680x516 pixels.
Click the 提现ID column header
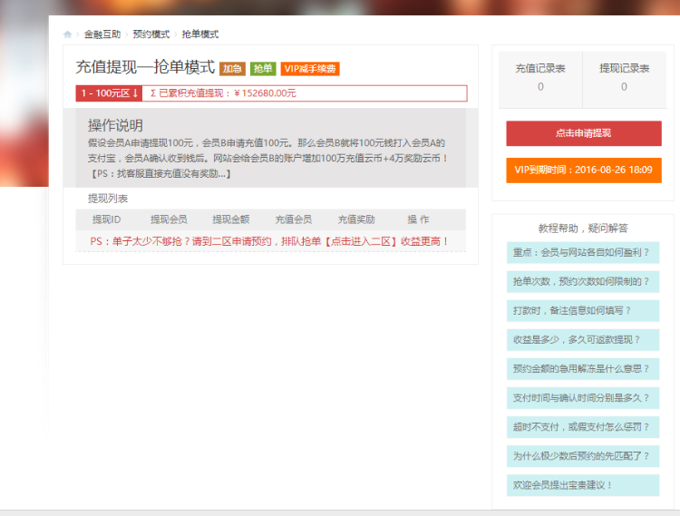[x=107, y=219]
